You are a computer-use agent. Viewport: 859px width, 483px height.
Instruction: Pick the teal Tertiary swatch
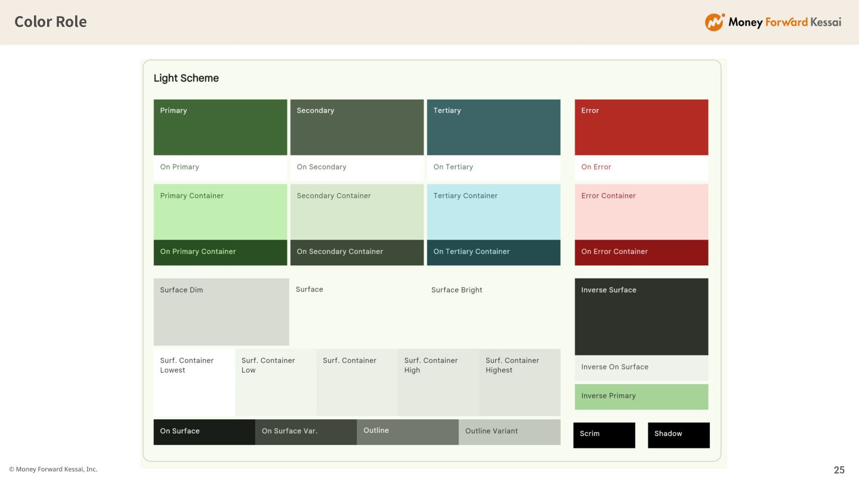[x=493, y=127]
